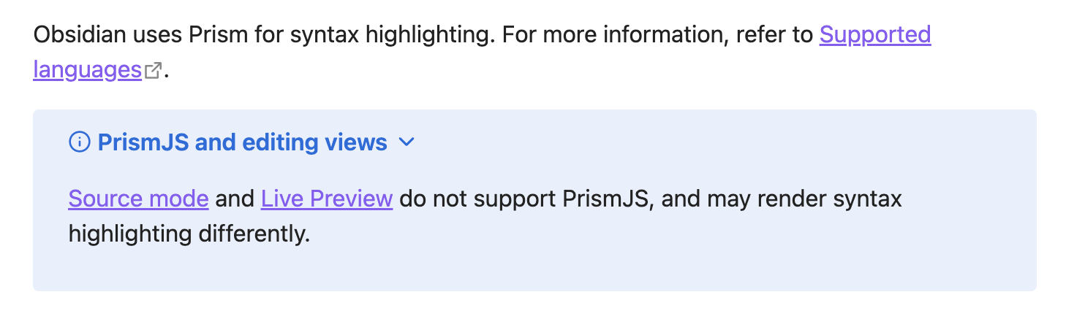The height and width of the screenshot is (327, 1066).
Task: Follow the word Supported in the link
Action: pyautogui.click(x=874, y=34)
